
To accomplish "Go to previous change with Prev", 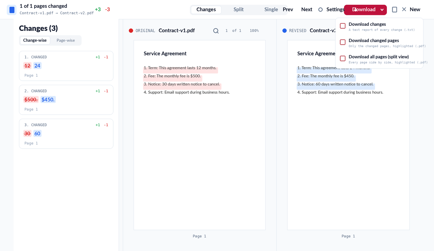I will (288, 9).
